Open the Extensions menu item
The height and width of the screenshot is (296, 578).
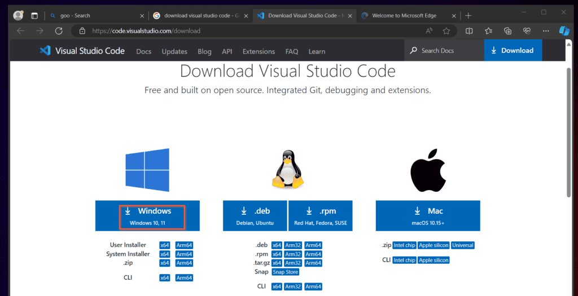pyautogui.click(x=259, y=51)
